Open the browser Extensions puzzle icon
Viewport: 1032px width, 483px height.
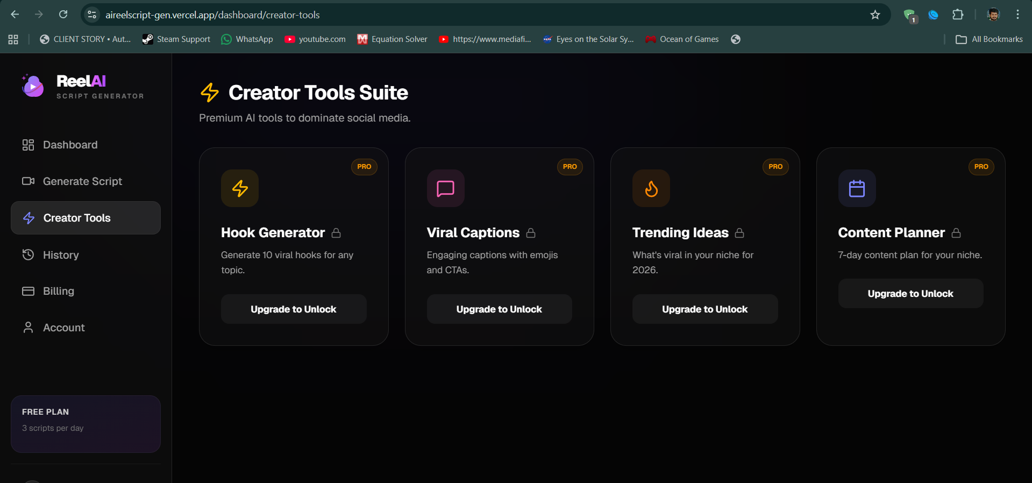pyautogui.click(x=958, y=15)
